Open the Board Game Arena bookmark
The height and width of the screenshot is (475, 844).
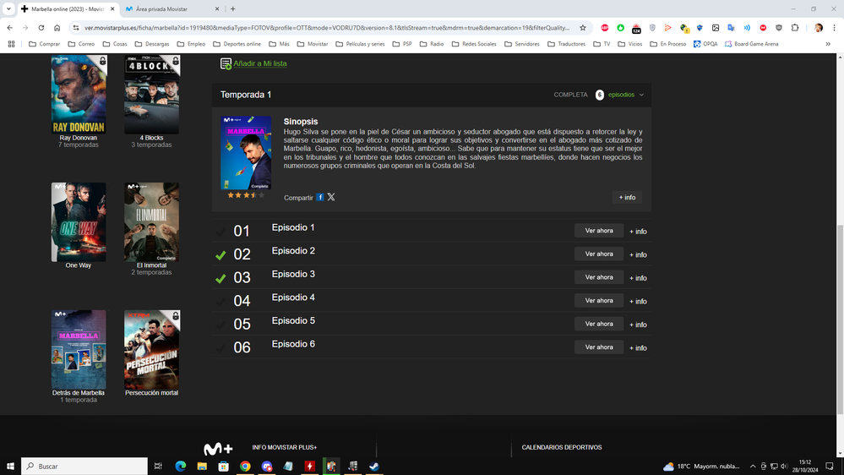pyautogui.click(x=751, y=44)
